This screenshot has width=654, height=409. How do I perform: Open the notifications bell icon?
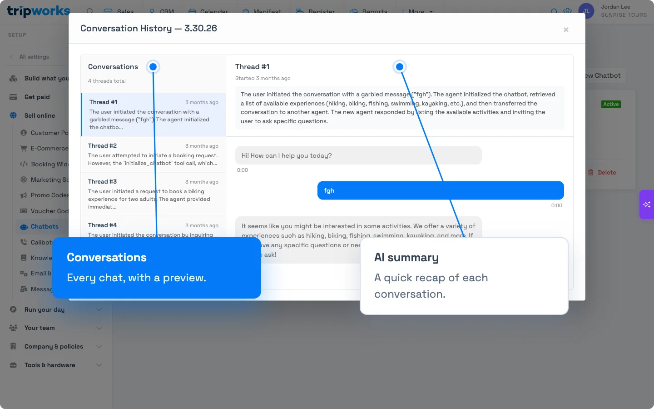554,11
